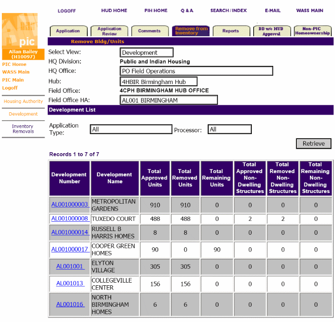Open the Application Type dropdown
335x322 pixels.
(x=131, y=129)
